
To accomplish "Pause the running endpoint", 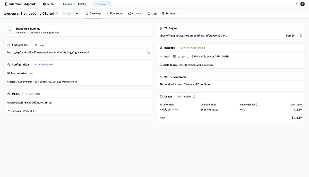I will [77, 13].
